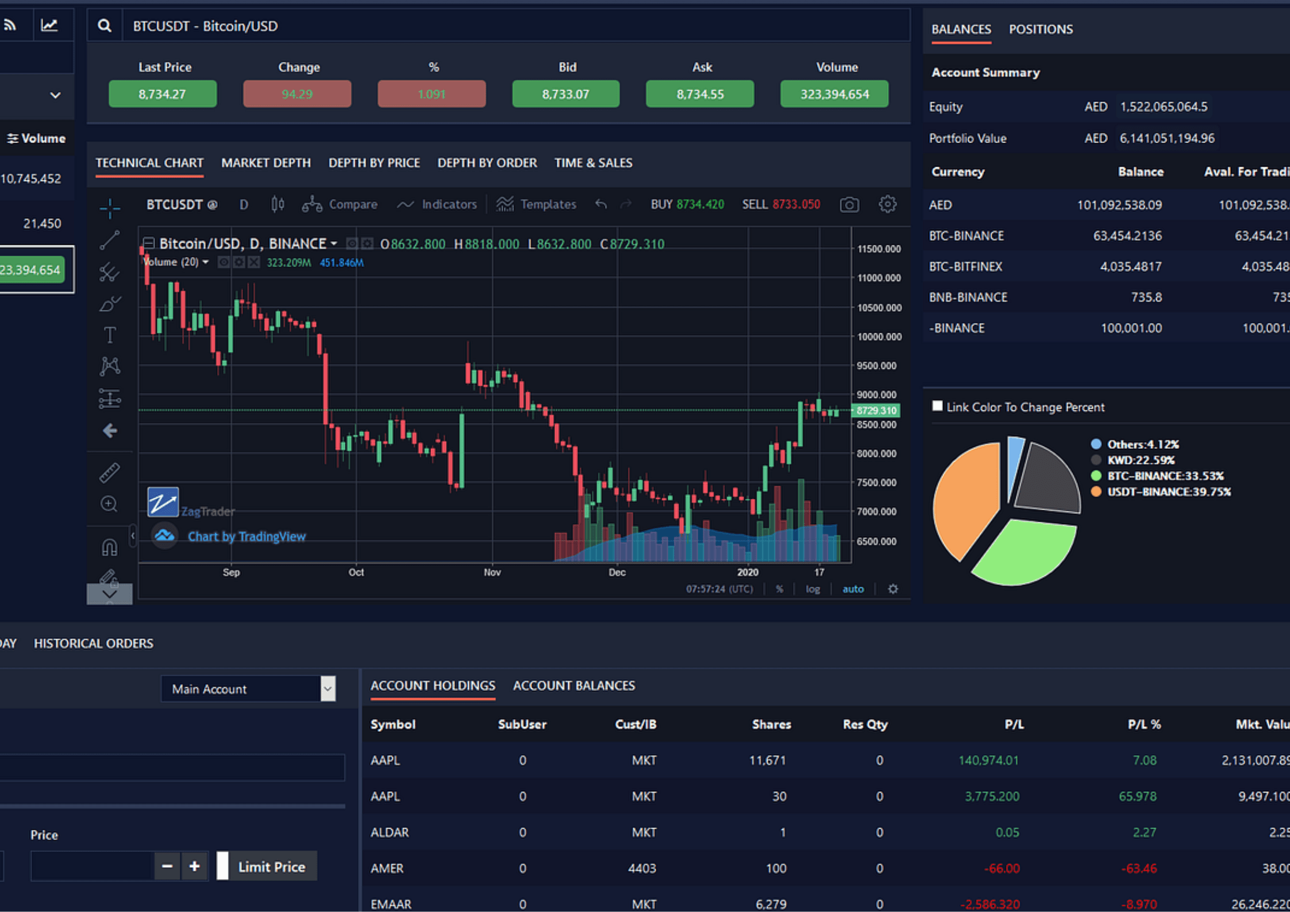Select the brush drawing tool
This screenshot has width=1290, height=912.
click(109, 303)
